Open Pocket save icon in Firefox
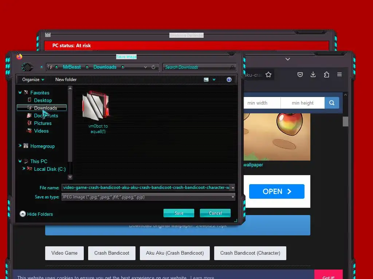Image resolution: width=373 pixels, height=279 pixels. click(300, 74)
